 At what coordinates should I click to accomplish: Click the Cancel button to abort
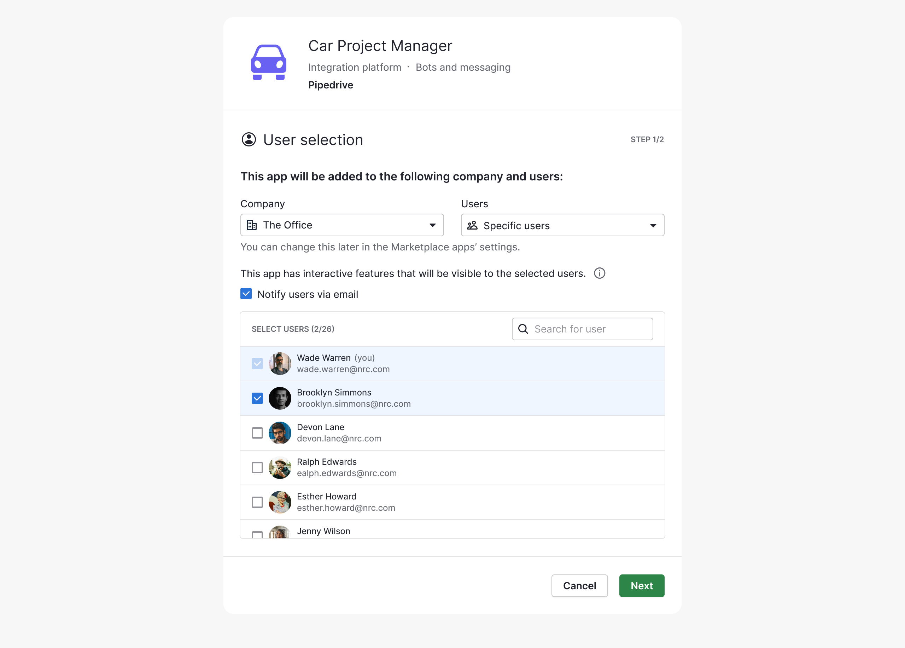(x=579, y=586)
